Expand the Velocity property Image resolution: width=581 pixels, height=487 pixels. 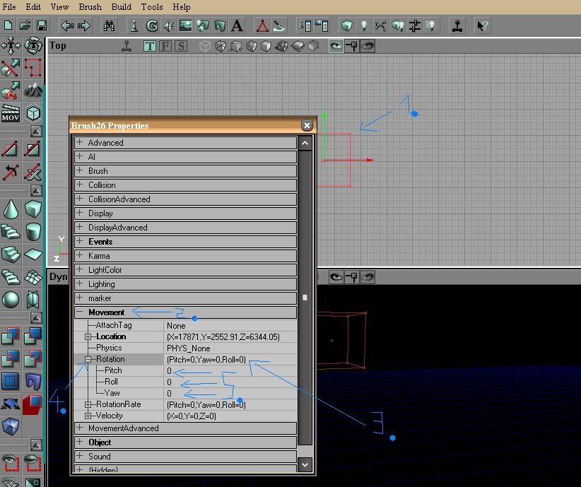point(88,416)
